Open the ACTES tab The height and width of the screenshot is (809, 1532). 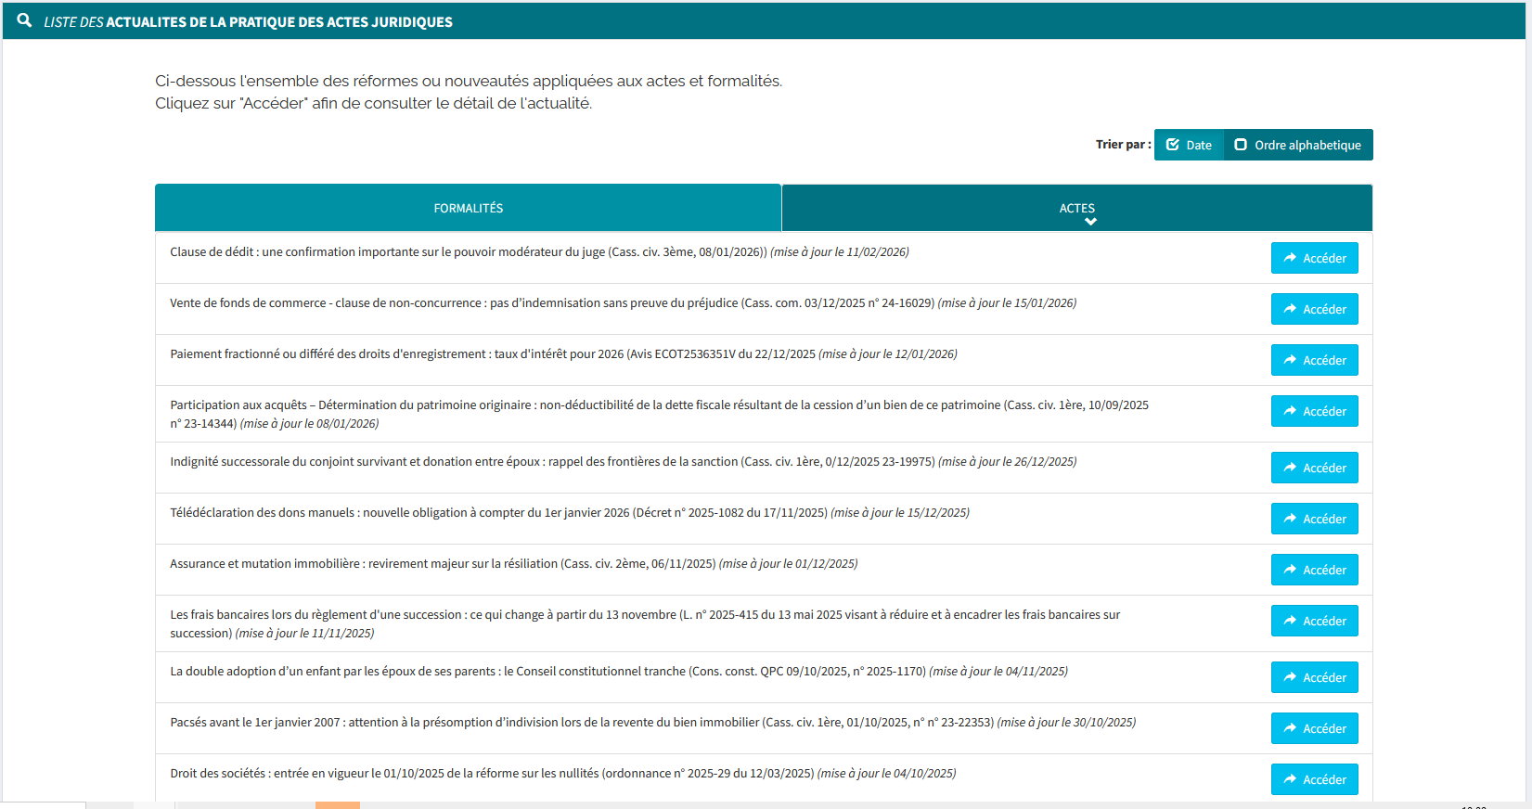[x=1076, y=206]
